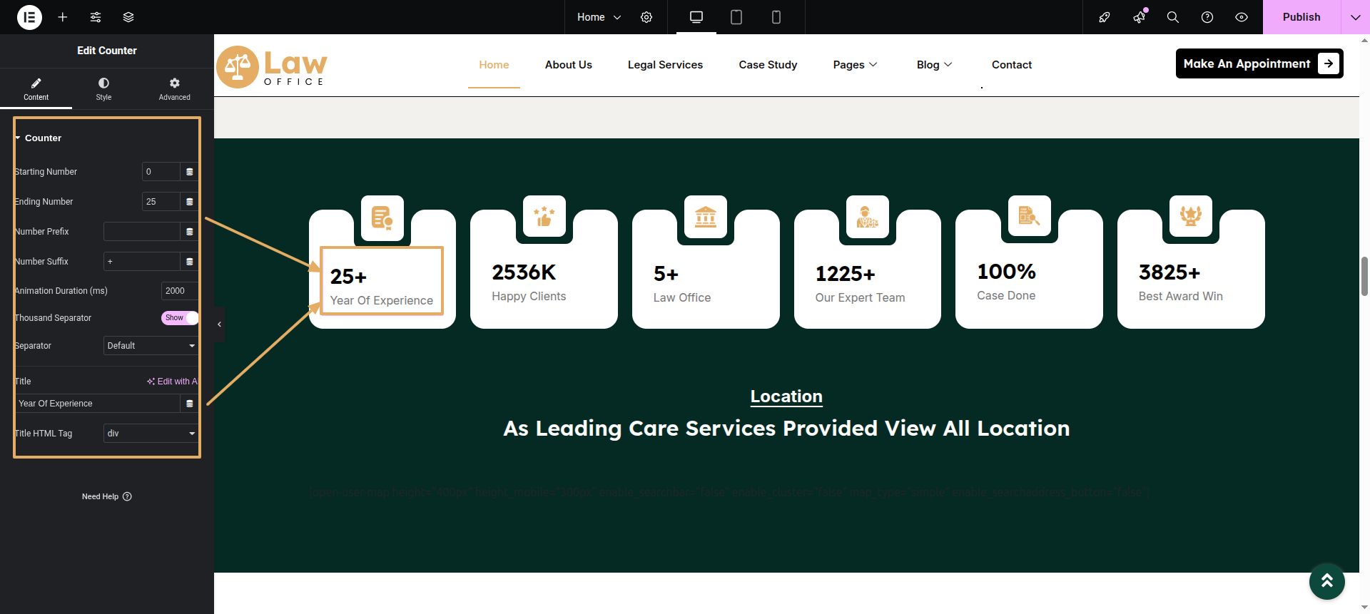
Task: Open Site Settings sliders icon
Action: click(96, 17)
